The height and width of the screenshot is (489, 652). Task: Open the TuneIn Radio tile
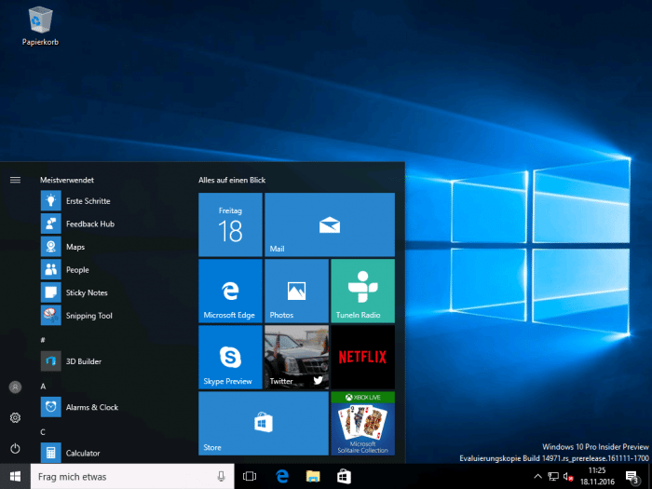(x=362, y=291)
